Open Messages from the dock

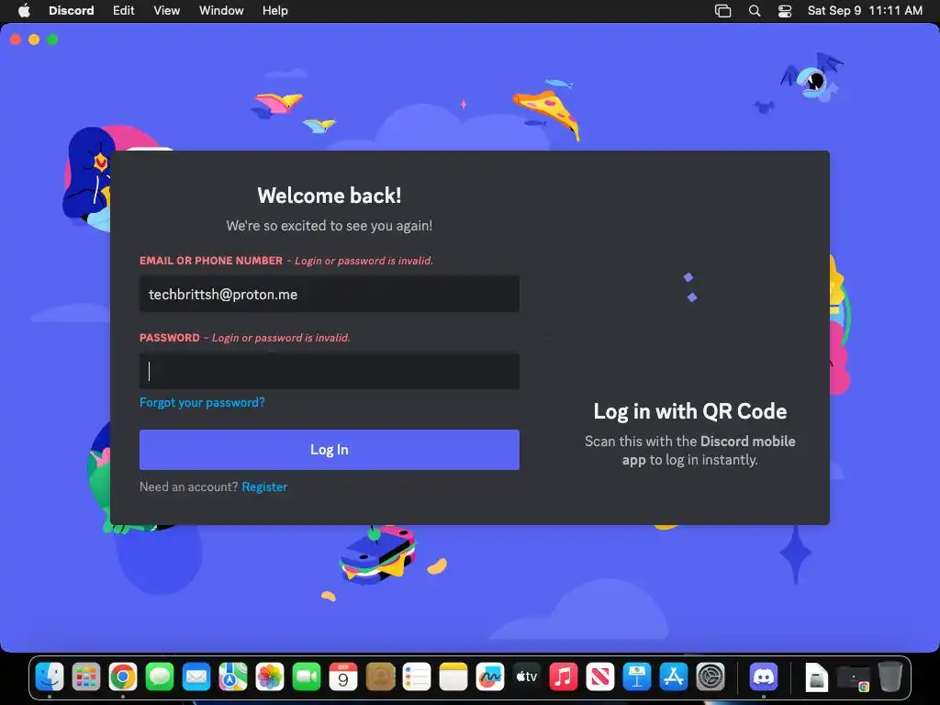click(160, 677)
